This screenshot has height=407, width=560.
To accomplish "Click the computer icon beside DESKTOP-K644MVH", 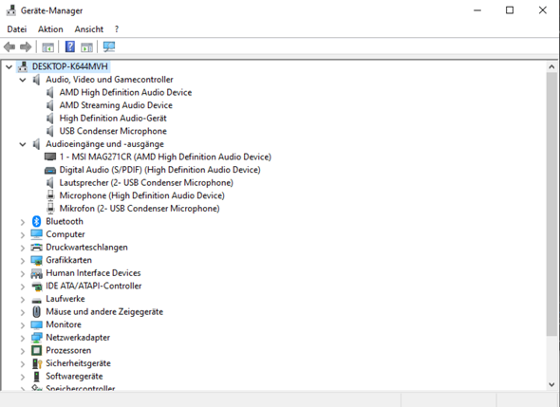I will pyautogui.click(x=23, y=66).
